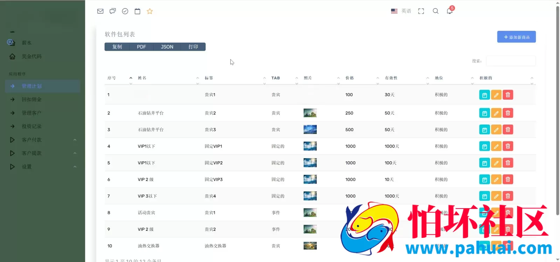The width and height of the screenshot is (560, 262).
Task: Open 薪水 in the sidebar
Action: (27, 43)
